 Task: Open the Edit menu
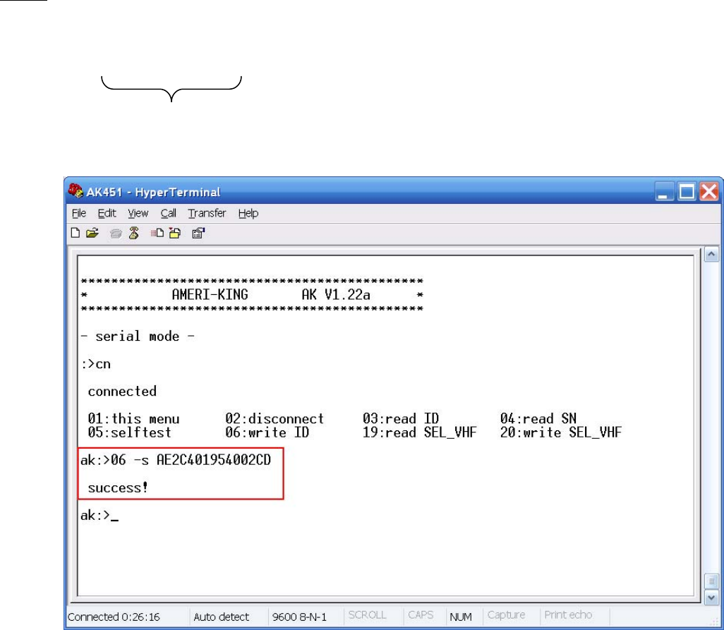(107, 213)
